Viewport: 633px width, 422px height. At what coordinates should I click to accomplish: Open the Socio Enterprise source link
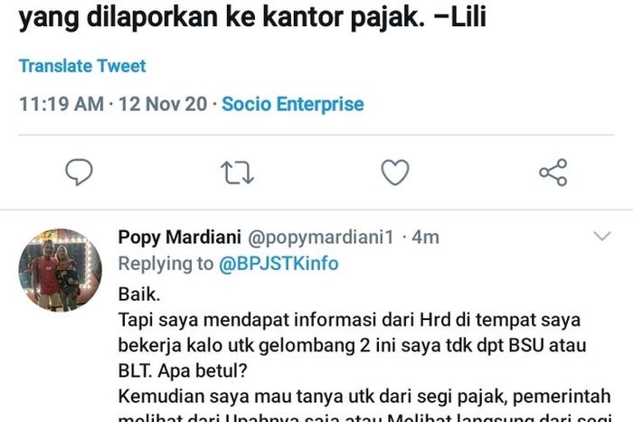coord(293,104)
